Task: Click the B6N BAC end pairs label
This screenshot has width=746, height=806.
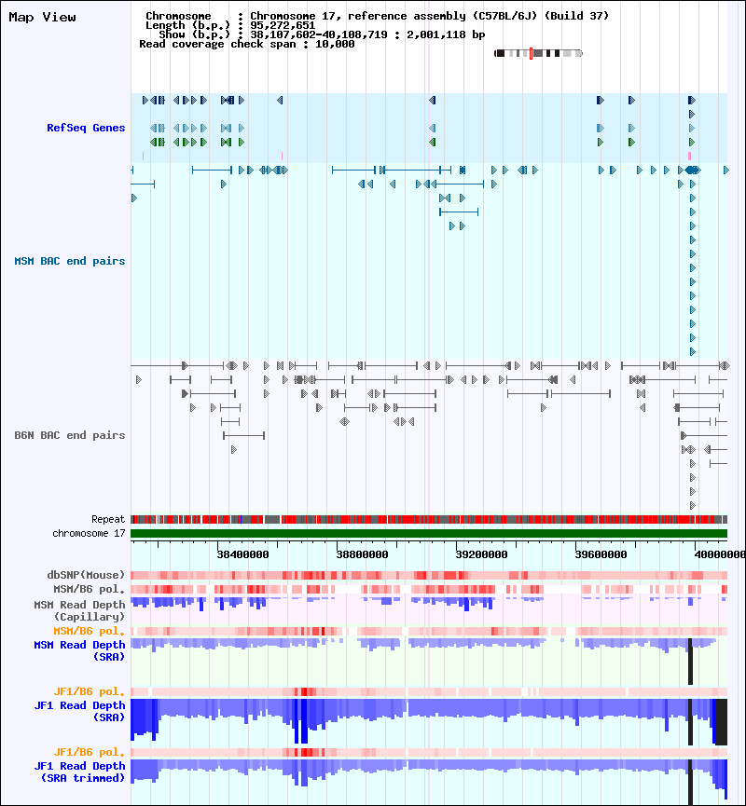Action: point(70,435)
